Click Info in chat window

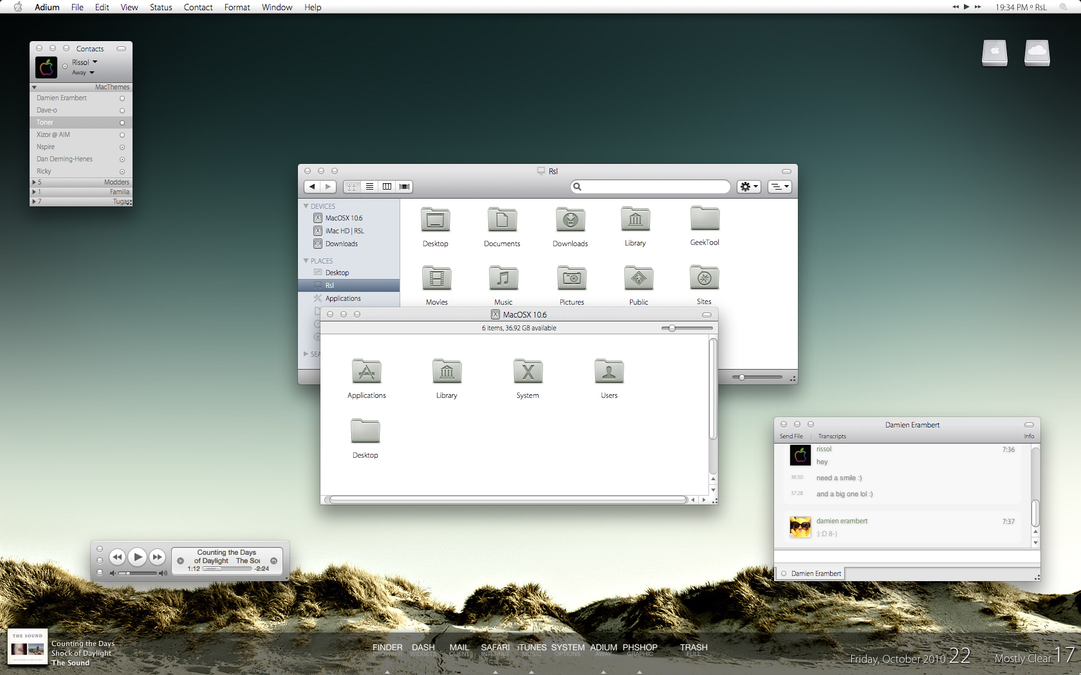[x=1030, y=437]
